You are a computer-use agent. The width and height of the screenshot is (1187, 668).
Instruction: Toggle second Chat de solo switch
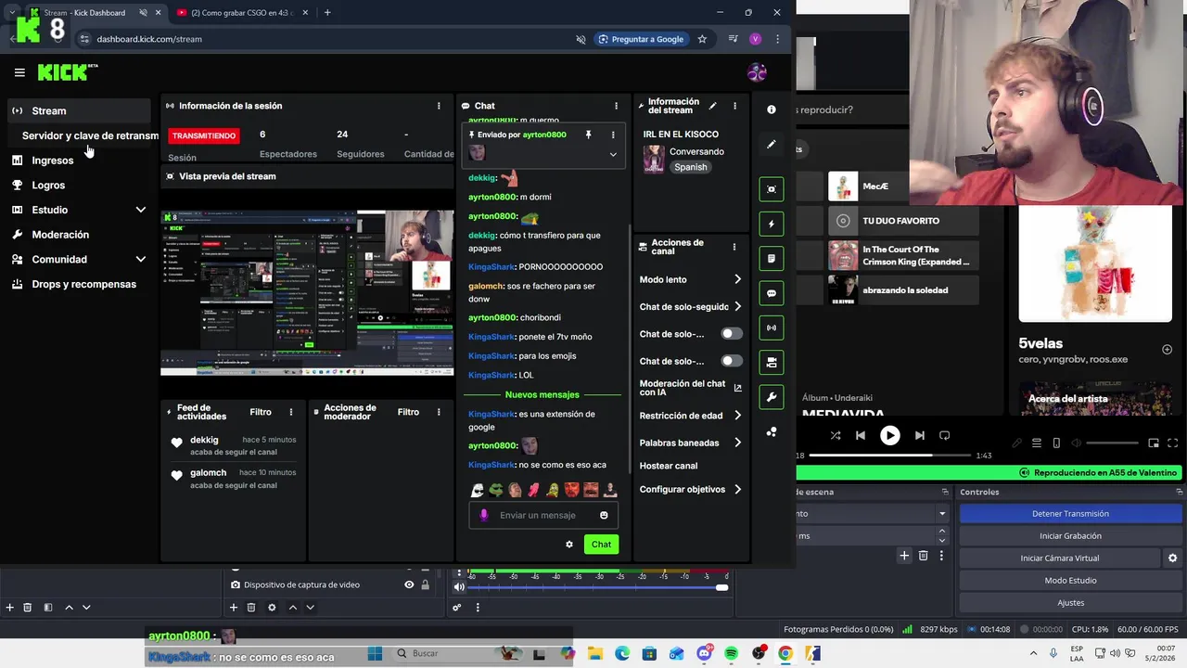(x=732, y=361)
